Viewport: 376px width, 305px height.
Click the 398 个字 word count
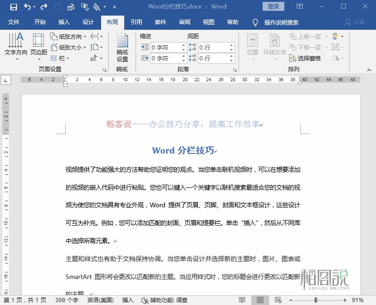click(x=67, y=300)
